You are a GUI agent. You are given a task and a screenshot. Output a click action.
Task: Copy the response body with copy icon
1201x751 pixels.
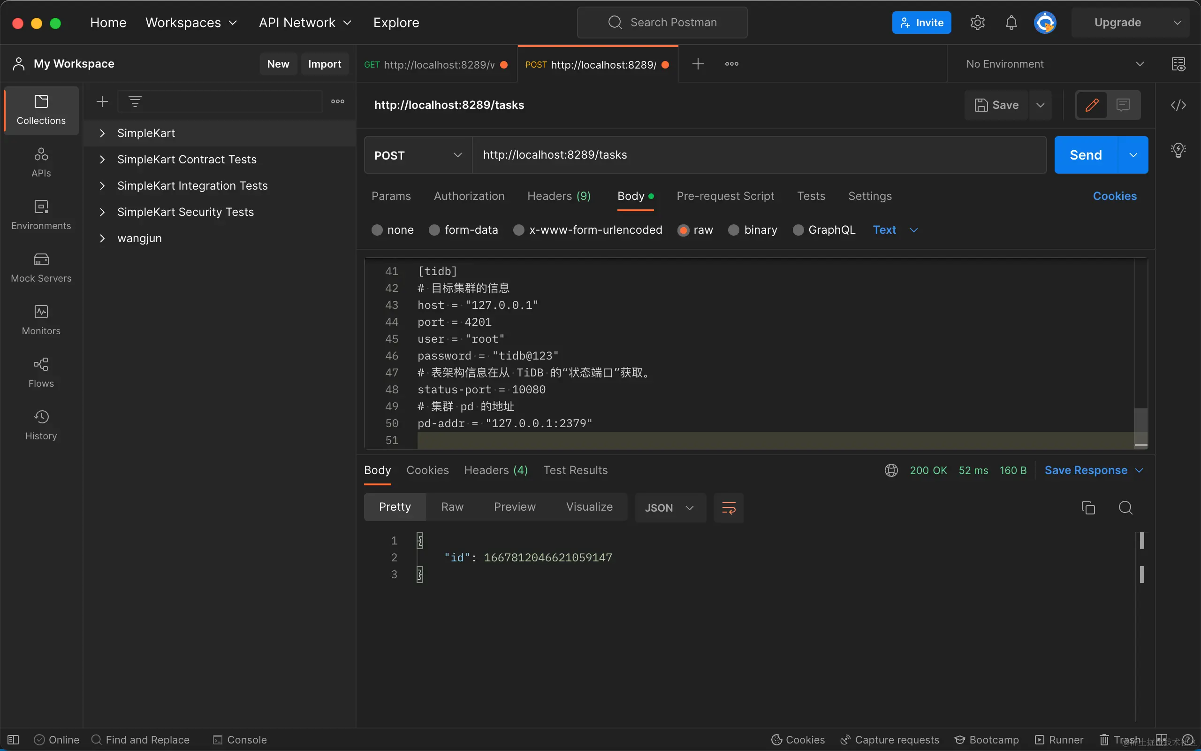pos(1088,507)
